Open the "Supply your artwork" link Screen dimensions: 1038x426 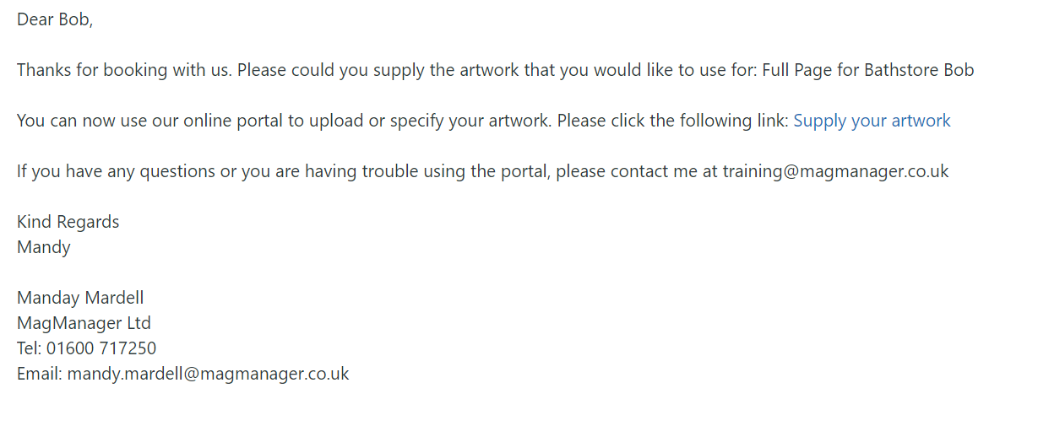coord(872,121)
